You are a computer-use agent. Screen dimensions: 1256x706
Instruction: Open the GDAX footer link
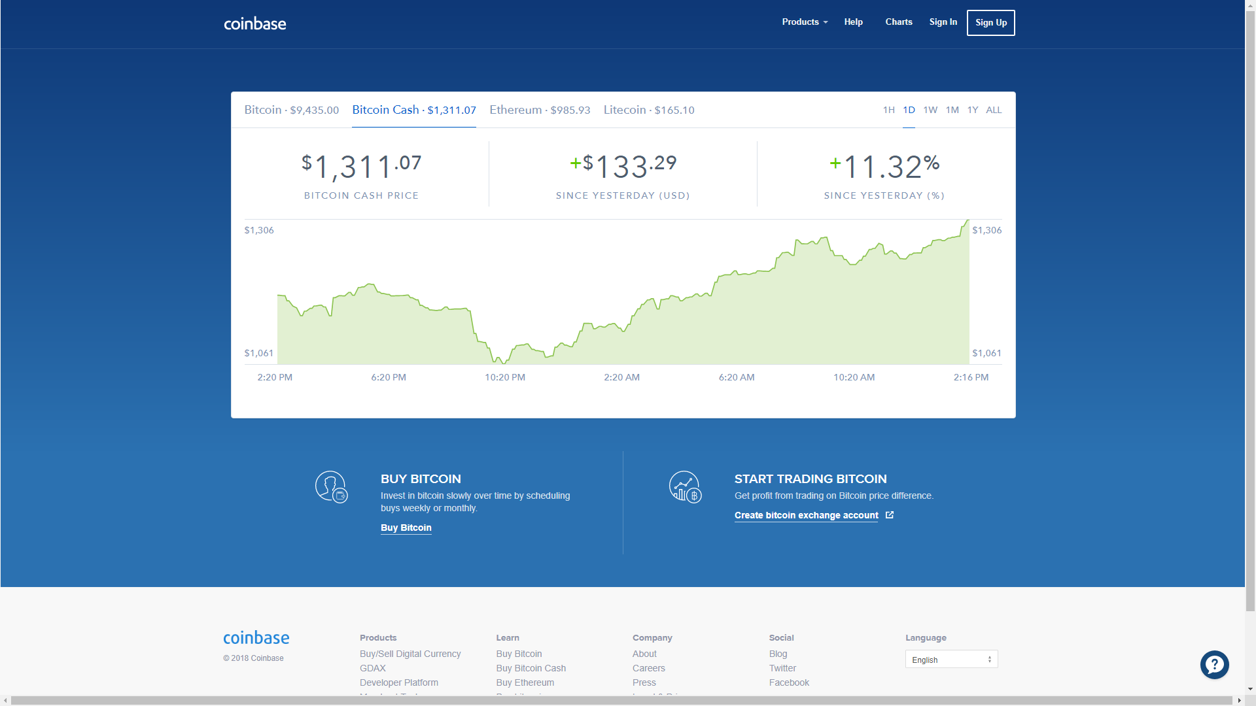pos(373,668)
